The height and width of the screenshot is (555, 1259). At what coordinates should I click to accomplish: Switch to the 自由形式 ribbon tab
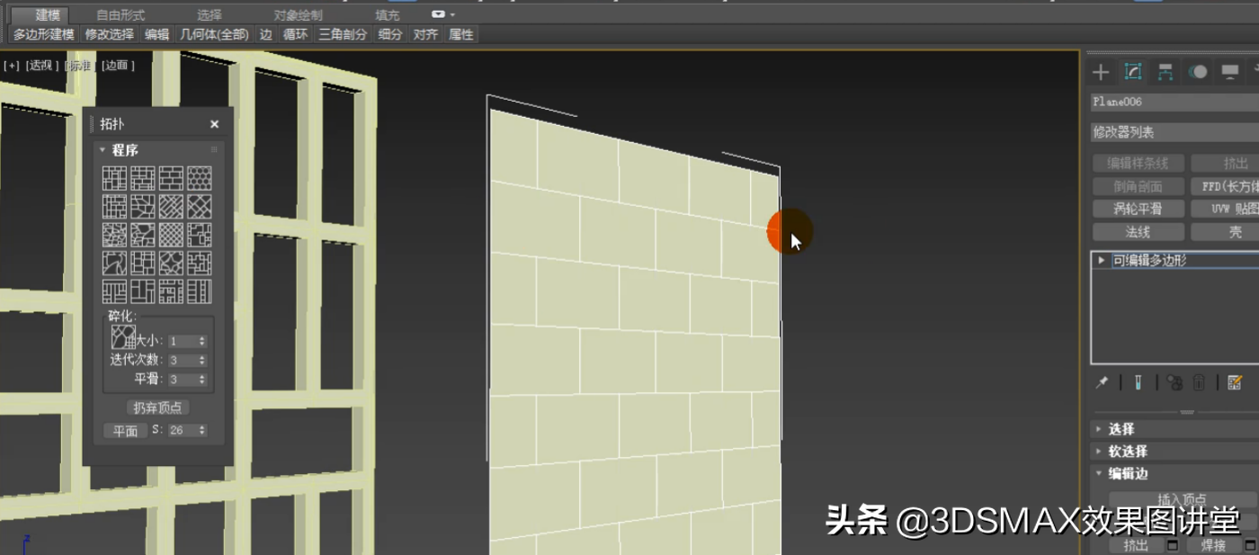(121, 14)
